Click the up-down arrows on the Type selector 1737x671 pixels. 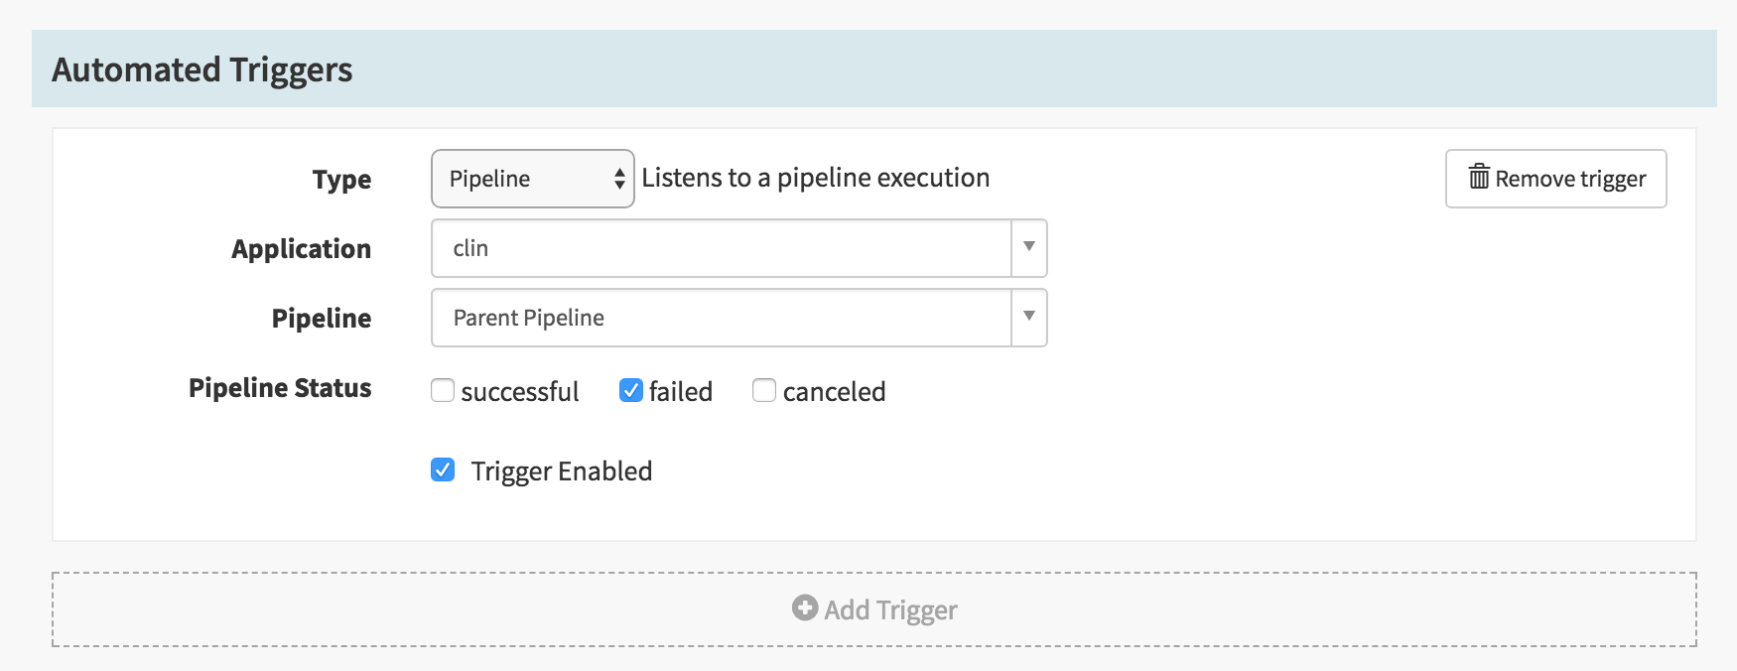click(x=619, y=179)
